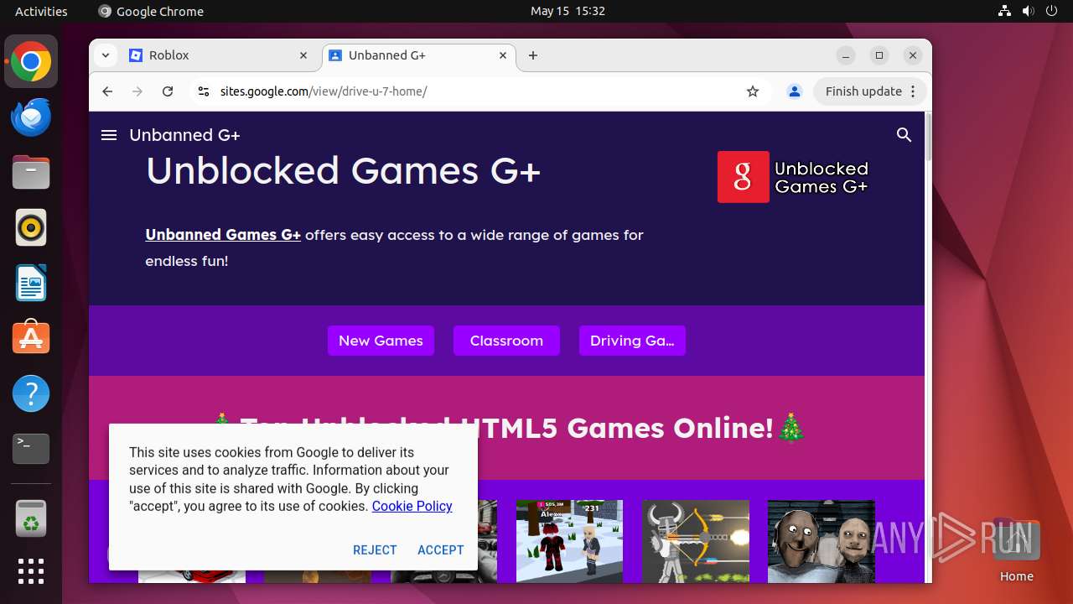The height and width of the screenshot is (604, 1073).
Task: Reject cookies in the banner
Action: pos(375,550)
